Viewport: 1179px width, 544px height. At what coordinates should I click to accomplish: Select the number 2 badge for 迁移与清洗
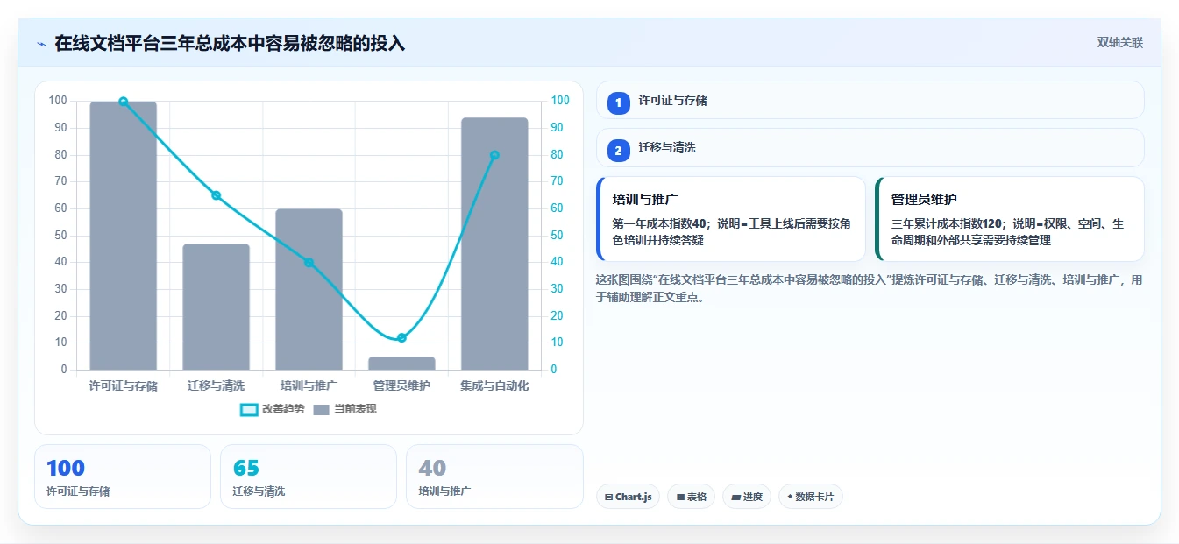[619, 151]
